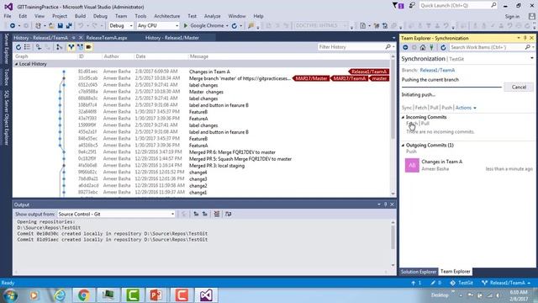
Task: Click unpushed commits indicator in status bar
Action: click(x=416, y=283)
